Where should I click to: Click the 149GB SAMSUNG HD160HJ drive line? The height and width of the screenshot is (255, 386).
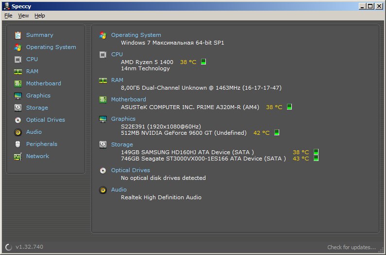pos(187,152)
